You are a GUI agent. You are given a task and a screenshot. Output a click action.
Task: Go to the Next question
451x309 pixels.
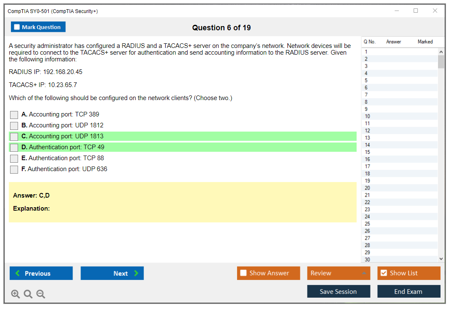(x=112, y=273)
